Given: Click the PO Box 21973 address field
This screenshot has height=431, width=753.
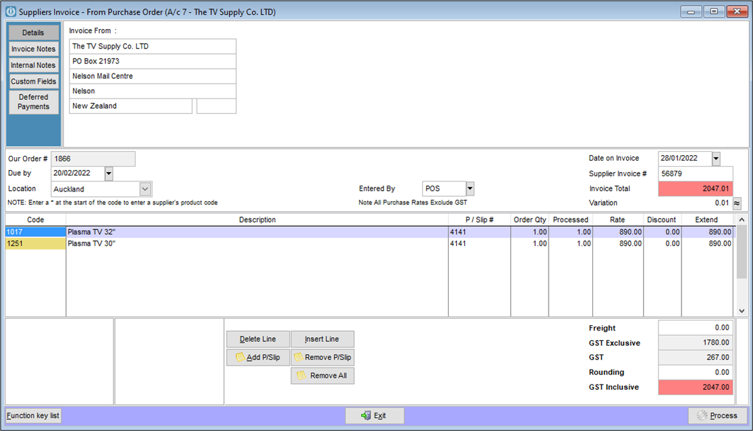Looking at the screenshot, I should (x=152, y=61).
